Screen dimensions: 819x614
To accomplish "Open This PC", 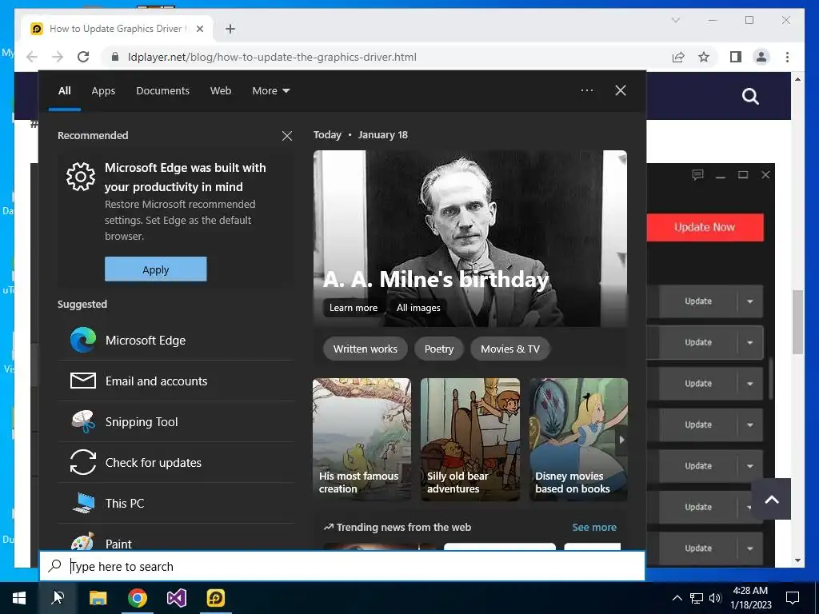I will pos(175,504).
